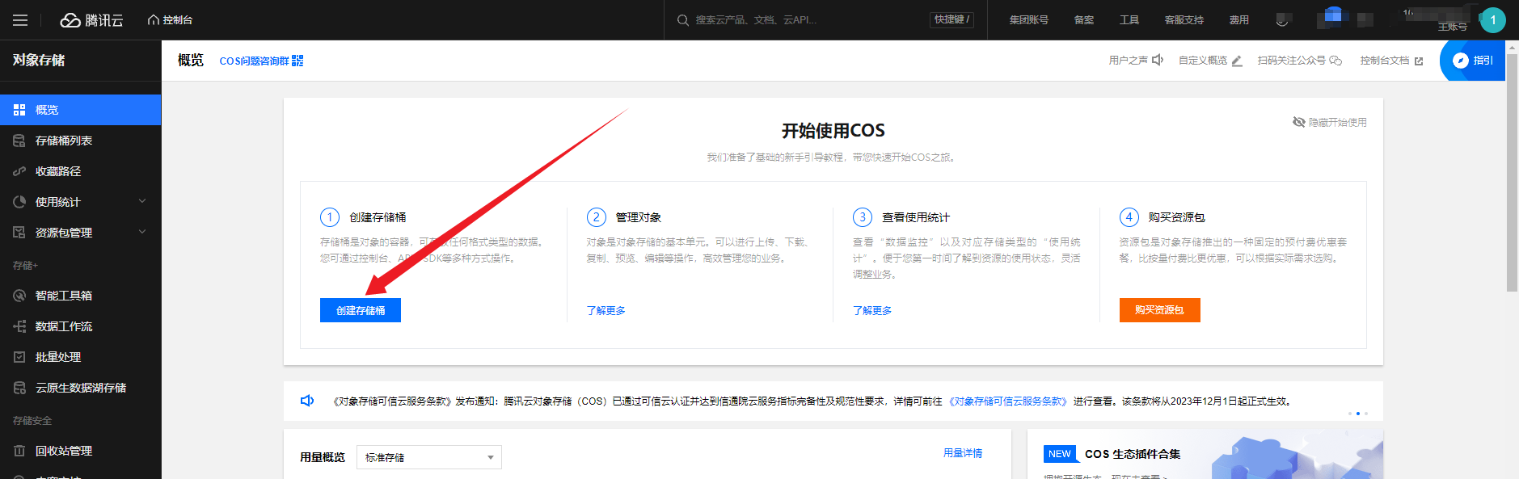Open the 工具 menu
Viewport: 1519px width, 479px height.
tap(1129, 20)
